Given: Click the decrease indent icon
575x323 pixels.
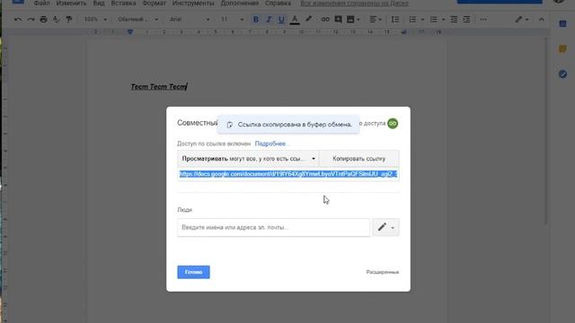Looking at the screenshot, I should coord(454,20).
